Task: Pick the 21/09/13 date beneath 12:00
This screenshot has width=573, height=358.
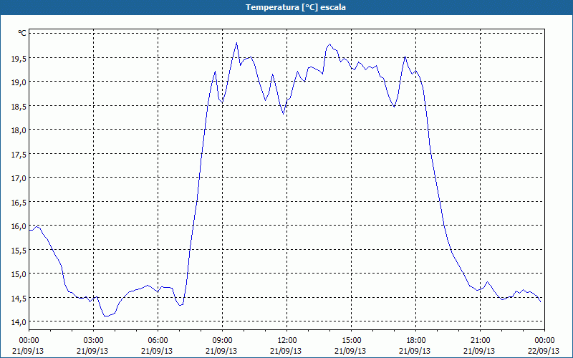Action: point(286,351)
